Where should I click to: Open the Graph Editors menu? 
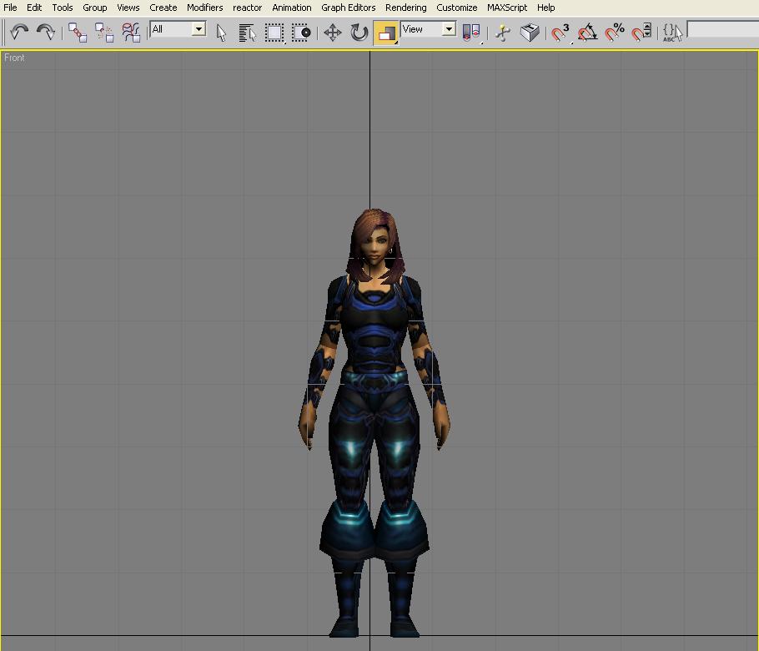(349, 8)
